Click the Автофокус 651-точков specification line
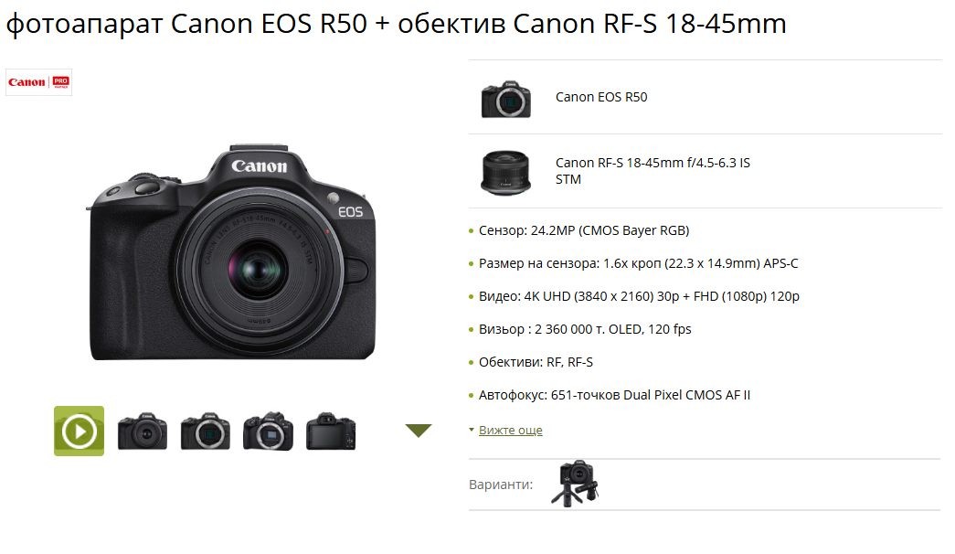Screen dimensions: 955x554 pyautogui.click(x=614, y=395)
